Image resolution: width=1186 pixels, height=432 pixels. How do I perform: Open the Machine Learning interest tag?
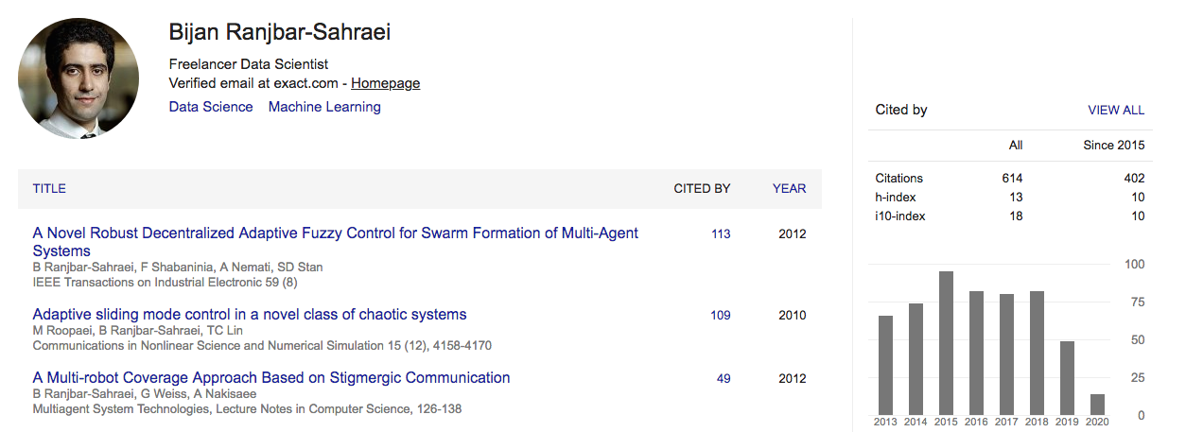324,107
